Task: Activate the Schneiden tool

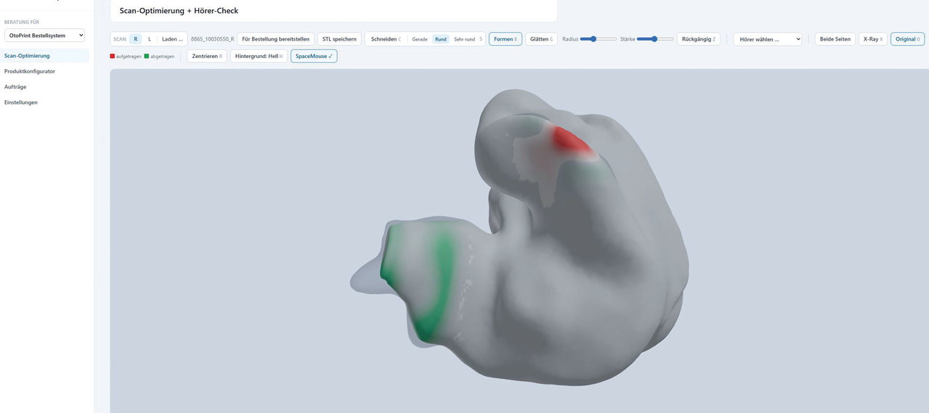Action: [x=386, y=39]
